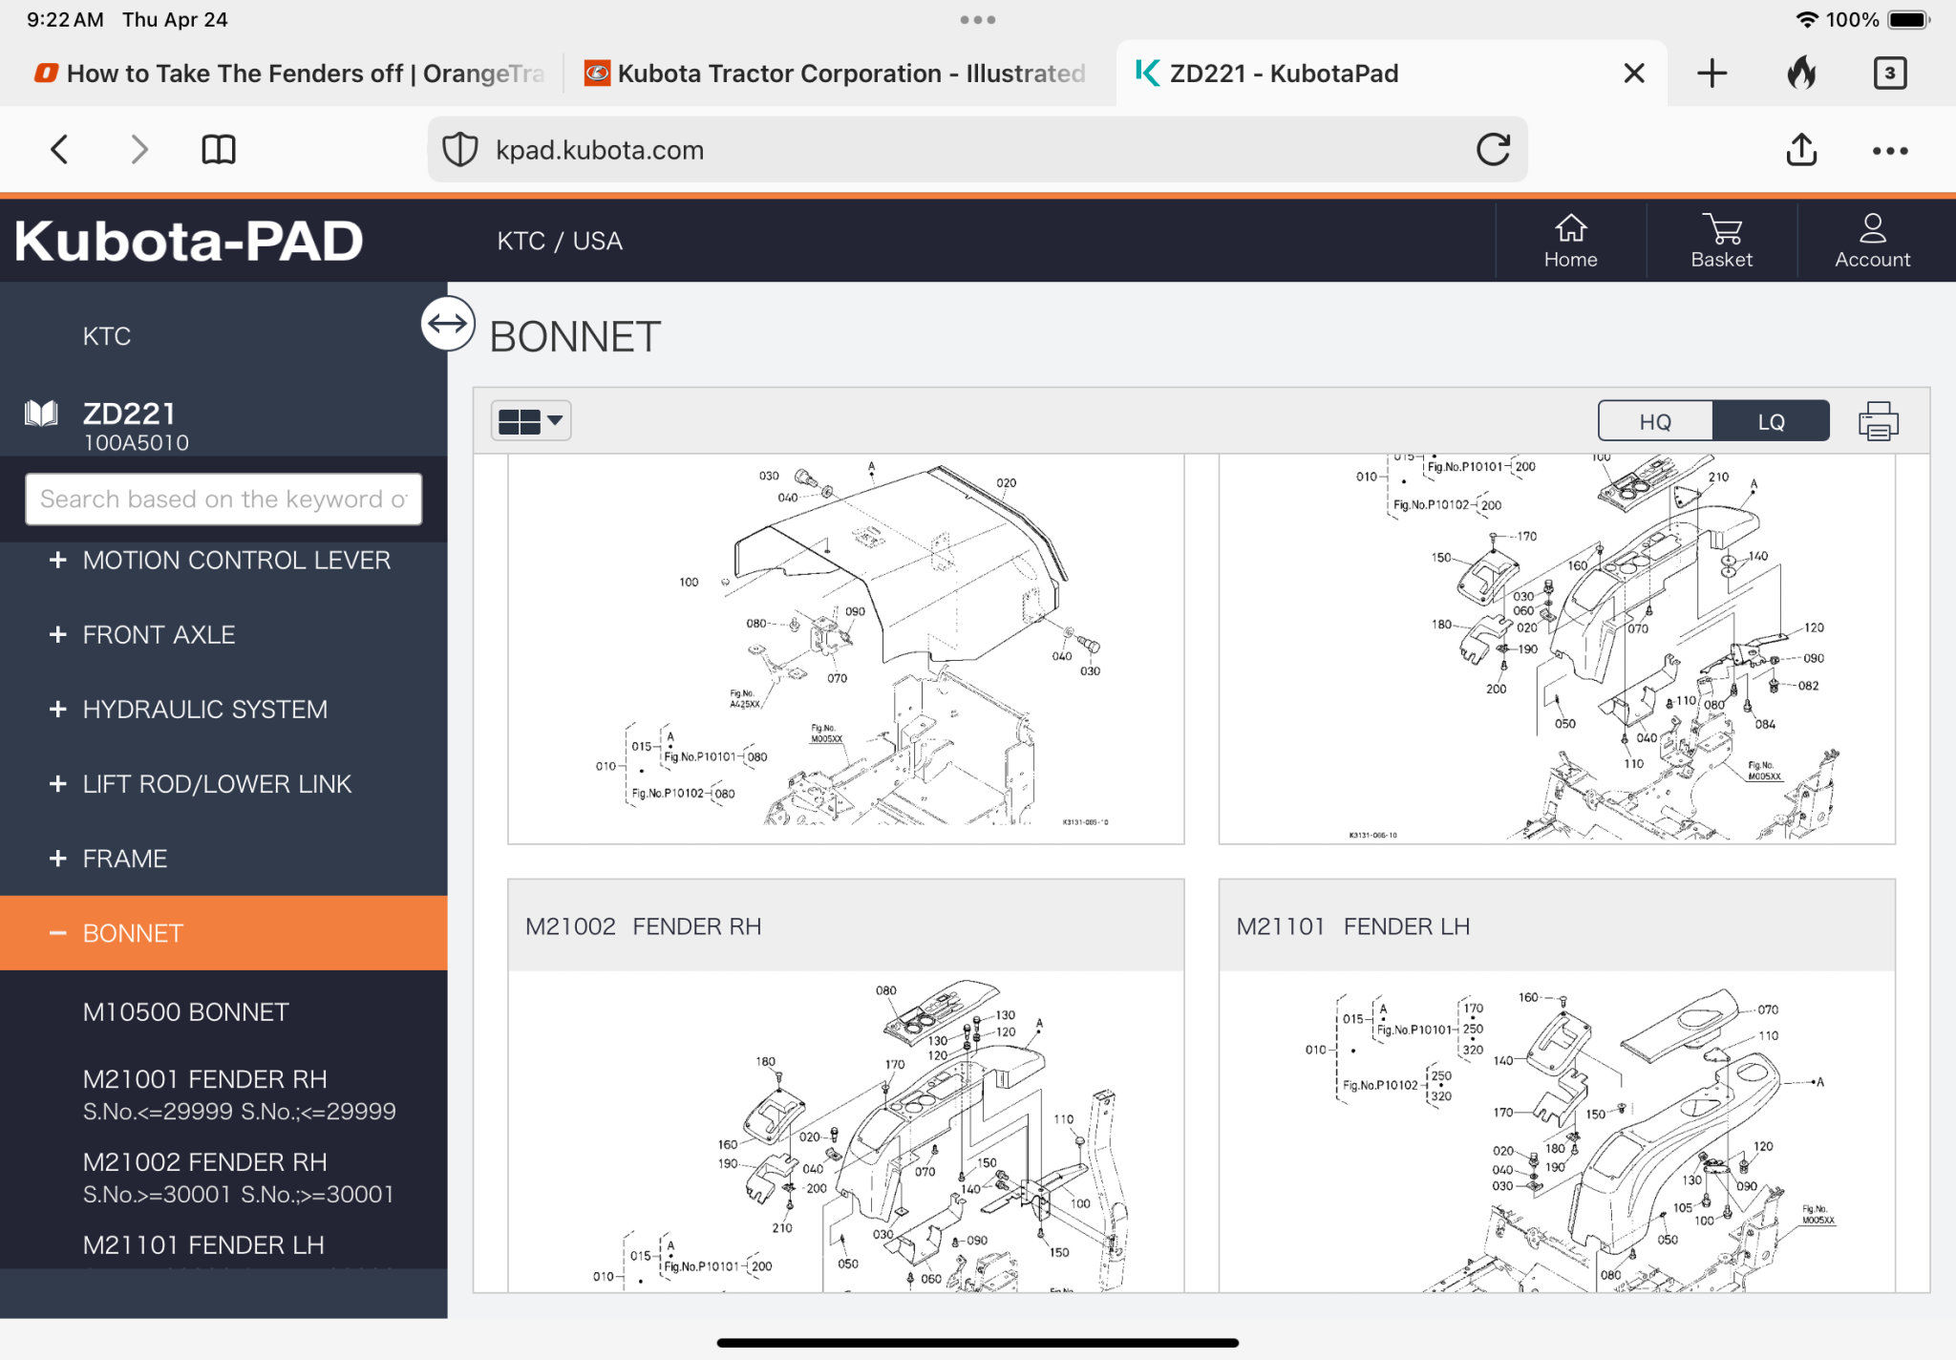Open the grid layout dropdown
This screenshot has width=1956, height=1360.
[531, 421]
